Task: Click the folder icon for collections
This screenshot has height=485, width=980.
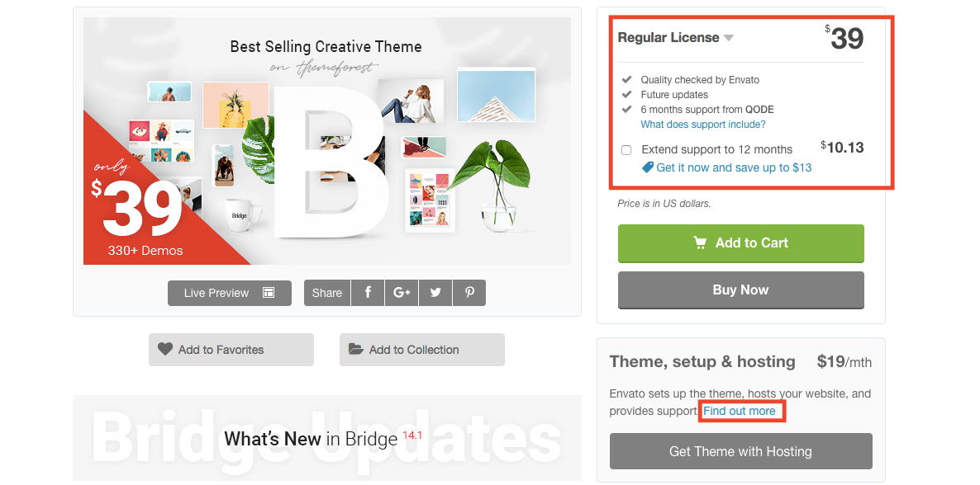Action: [356, 349]
